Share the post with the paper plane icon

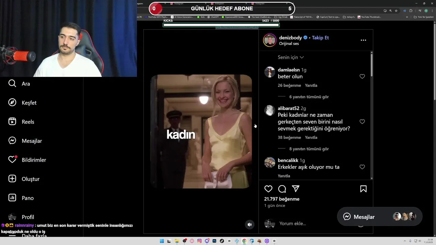[x=296, y=189]
